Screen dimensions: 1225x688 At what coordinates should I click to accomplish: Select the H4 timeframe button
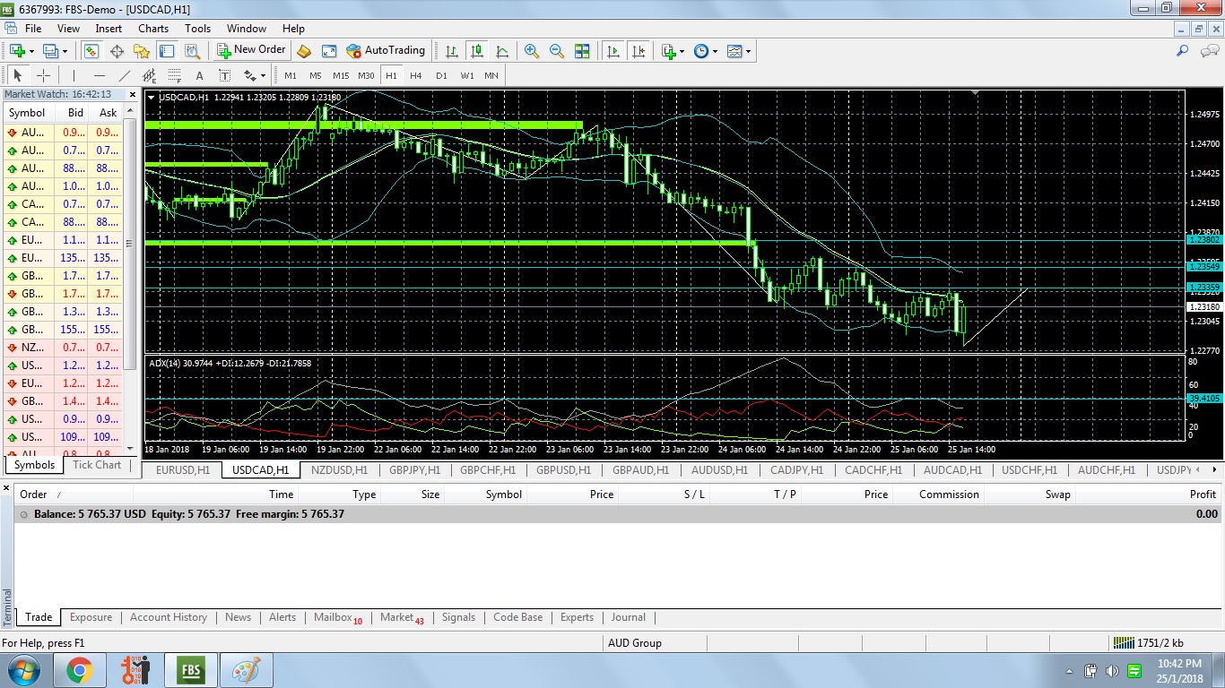click(x=416, y=75)
